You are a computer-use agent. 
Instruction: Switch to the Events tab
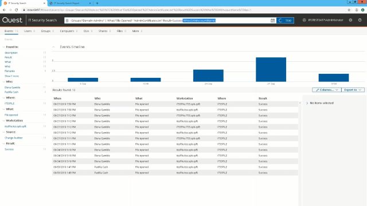[x=11, y=31]
